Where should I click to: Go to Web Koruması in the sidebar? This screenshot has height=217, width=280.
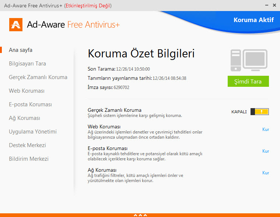coord(27,91)
